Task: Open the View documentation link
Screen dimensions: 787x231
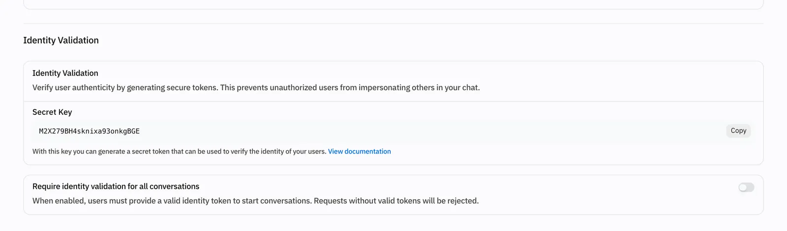Action: pyautogui.click(x=360, y=152)
